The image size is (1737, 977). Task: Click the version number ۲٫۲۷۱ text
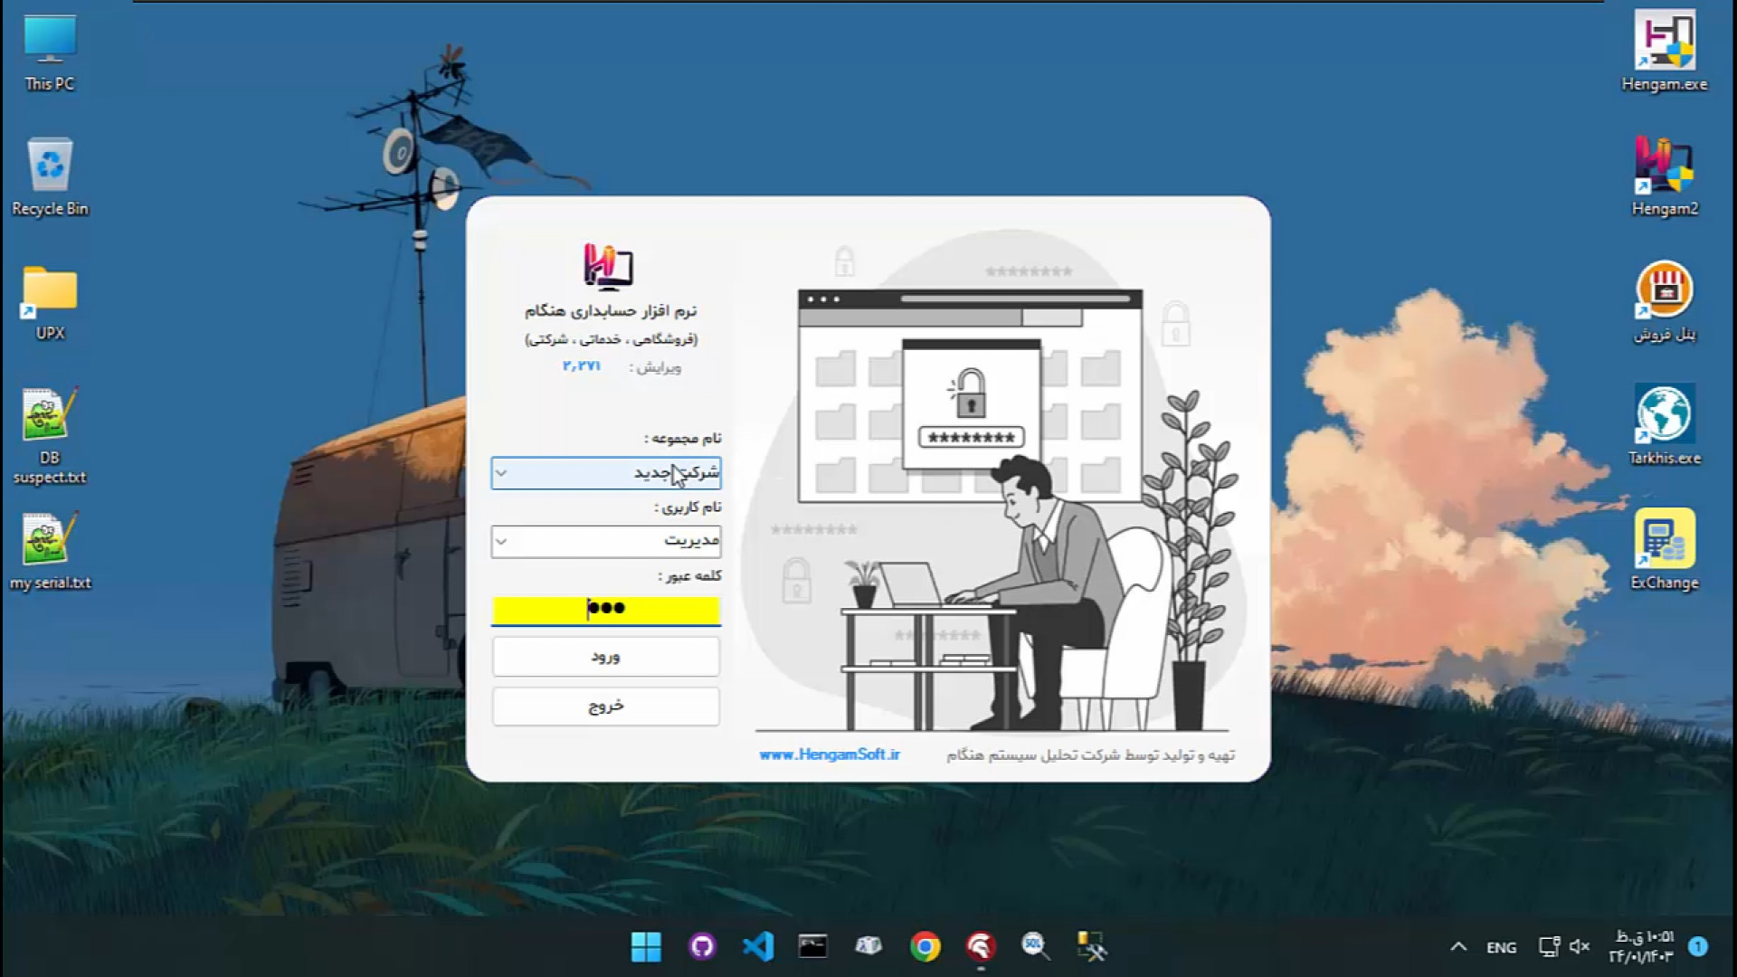tap(581, 365)
